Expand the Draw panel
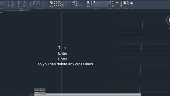The image size is (170, 96). [2, 8]
